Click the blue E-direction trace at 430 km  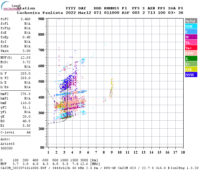click(71, 93)
